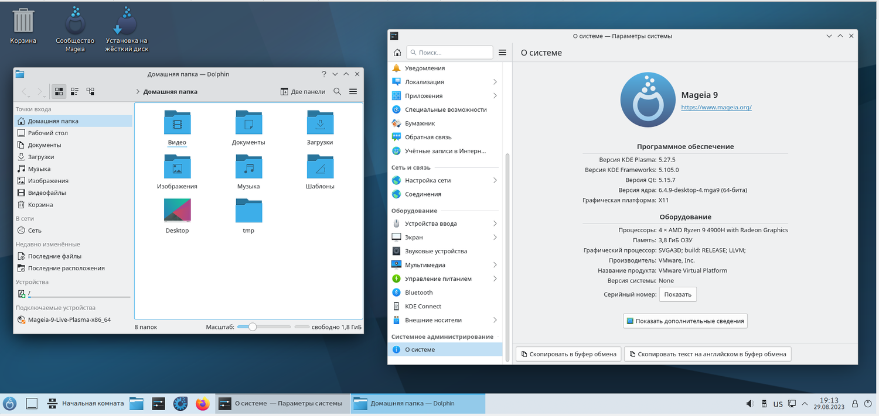
Task: Open Dolphin help question mark button
Action: [x=323, y=74]
